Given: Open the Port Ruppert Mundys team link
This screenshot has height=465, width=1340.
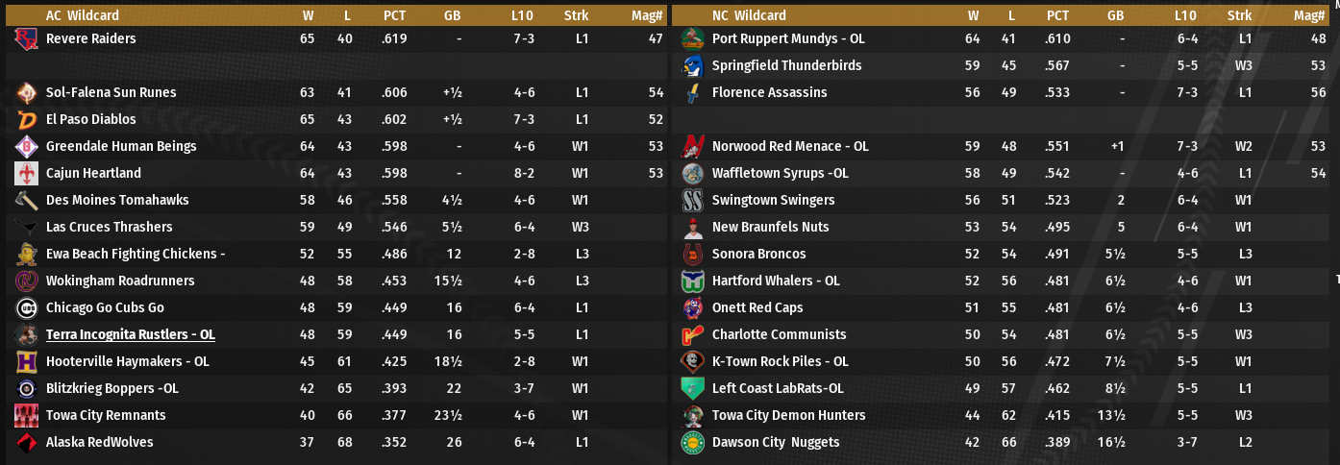Looking at the screenshot, I should (788, 39).
